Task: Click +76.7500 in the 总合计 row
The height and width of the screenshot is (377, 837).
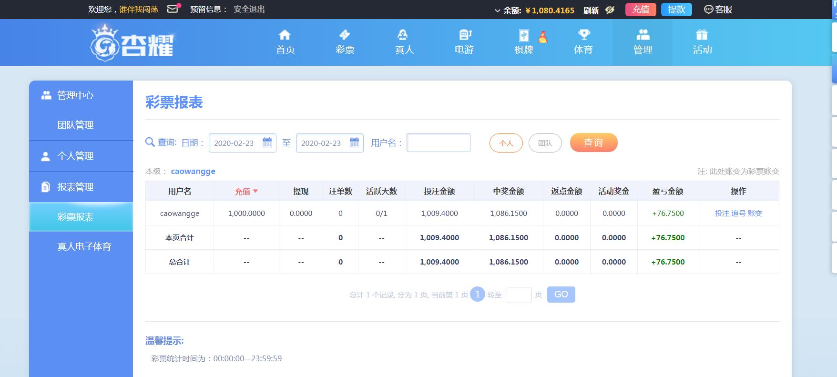Action: pyautogui.click(x=668, y=262)
